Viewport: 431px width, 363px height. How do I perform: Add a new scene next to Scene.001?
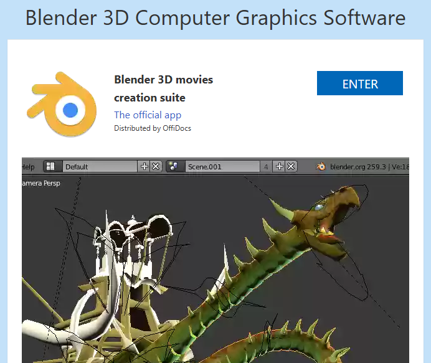click(279, 166)
